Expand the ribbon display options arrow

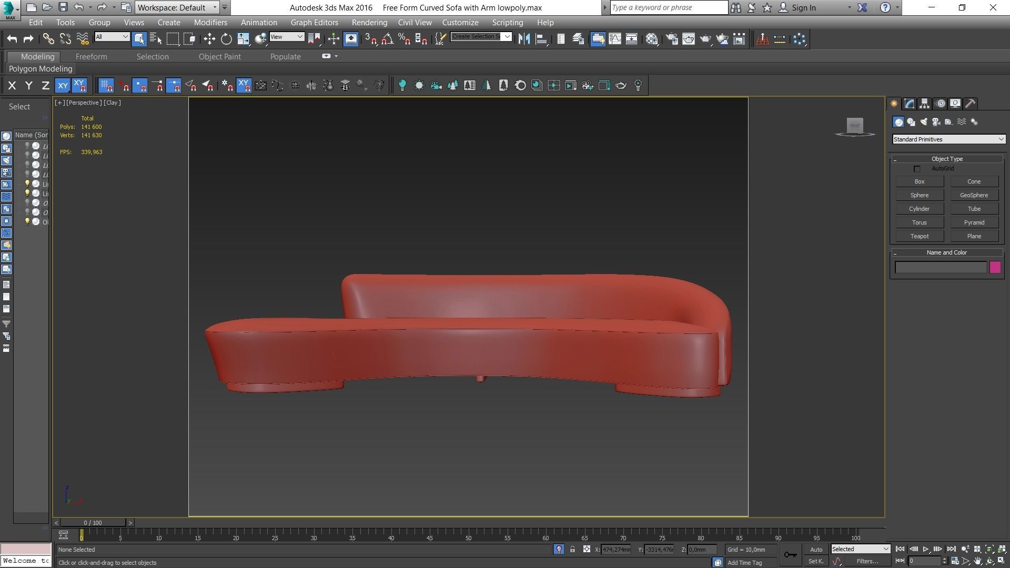pos(336,56)
